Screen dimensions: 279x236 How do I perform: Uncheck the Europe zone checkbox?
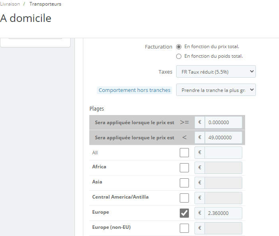coord(184,213)
